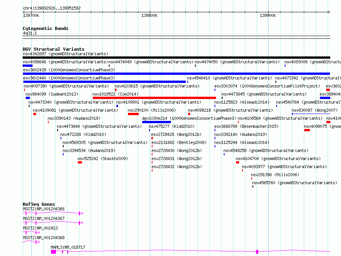Open nsv525242 (Shaikh2009) label

(103, 159)
